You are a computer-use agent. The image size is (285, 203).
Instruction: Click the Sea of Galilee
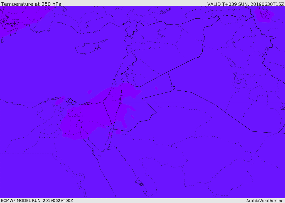tap(122, 80)
